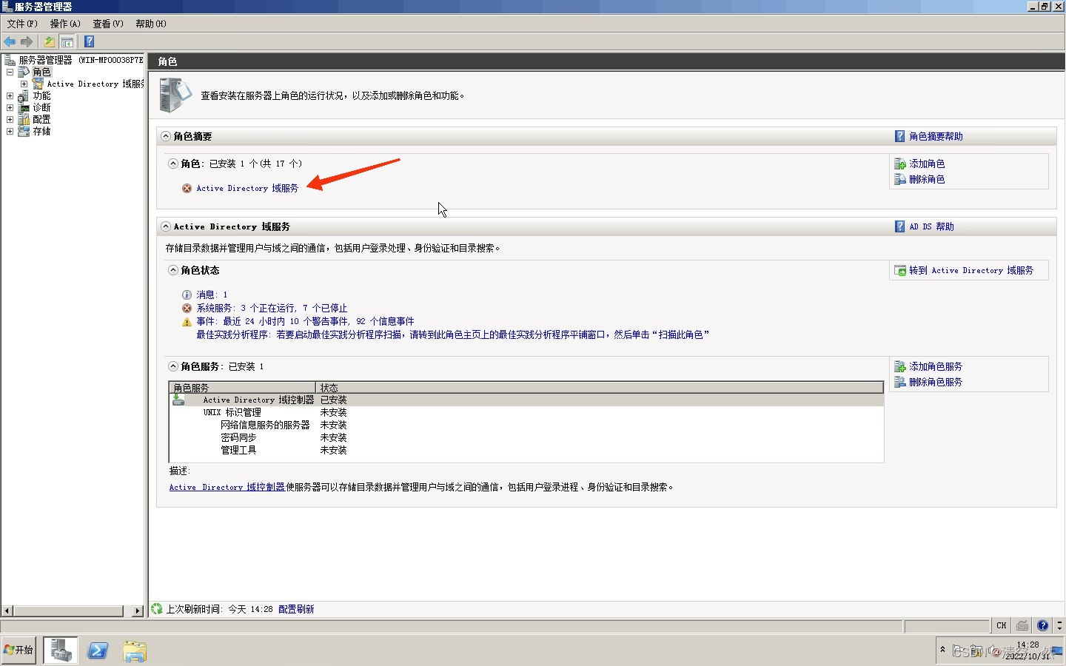
Task: Click the CH input language indicator
Action: click(x=1002, y=625)
